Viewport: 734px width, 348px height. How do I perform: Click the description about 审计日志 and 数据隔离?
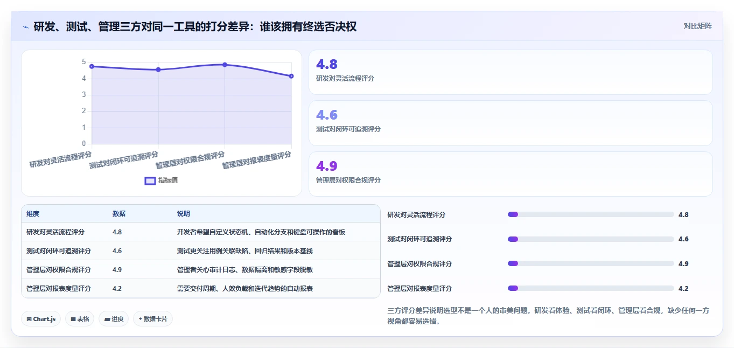click(x=245, y=270)
